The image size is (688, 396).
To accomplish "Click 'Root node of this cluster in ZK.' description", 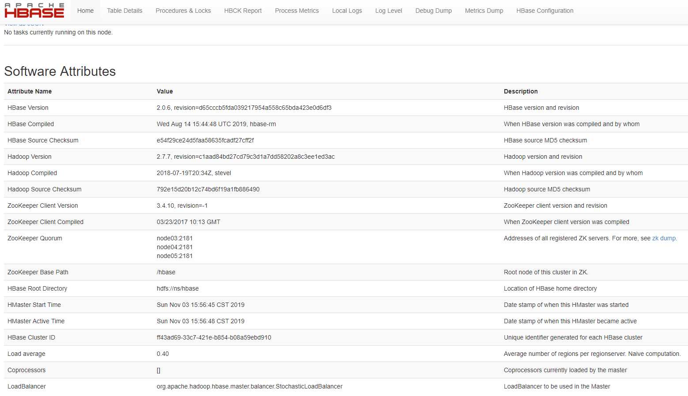I will [546, 272].
